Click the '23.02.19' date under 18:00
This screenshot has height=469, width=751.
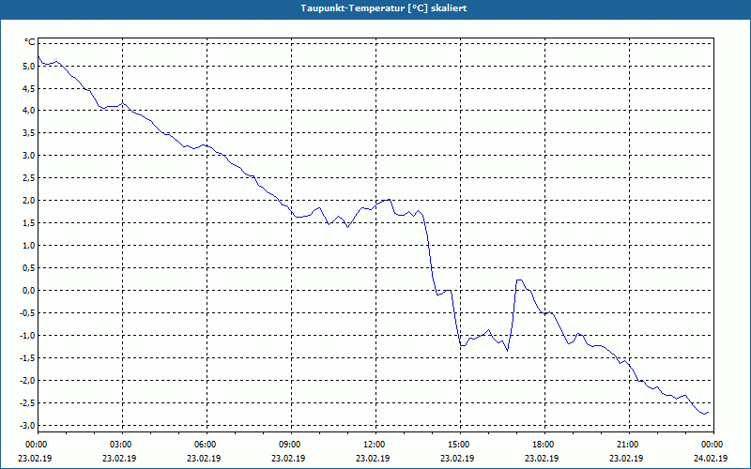pyautogui.click(x=542, y=458)
